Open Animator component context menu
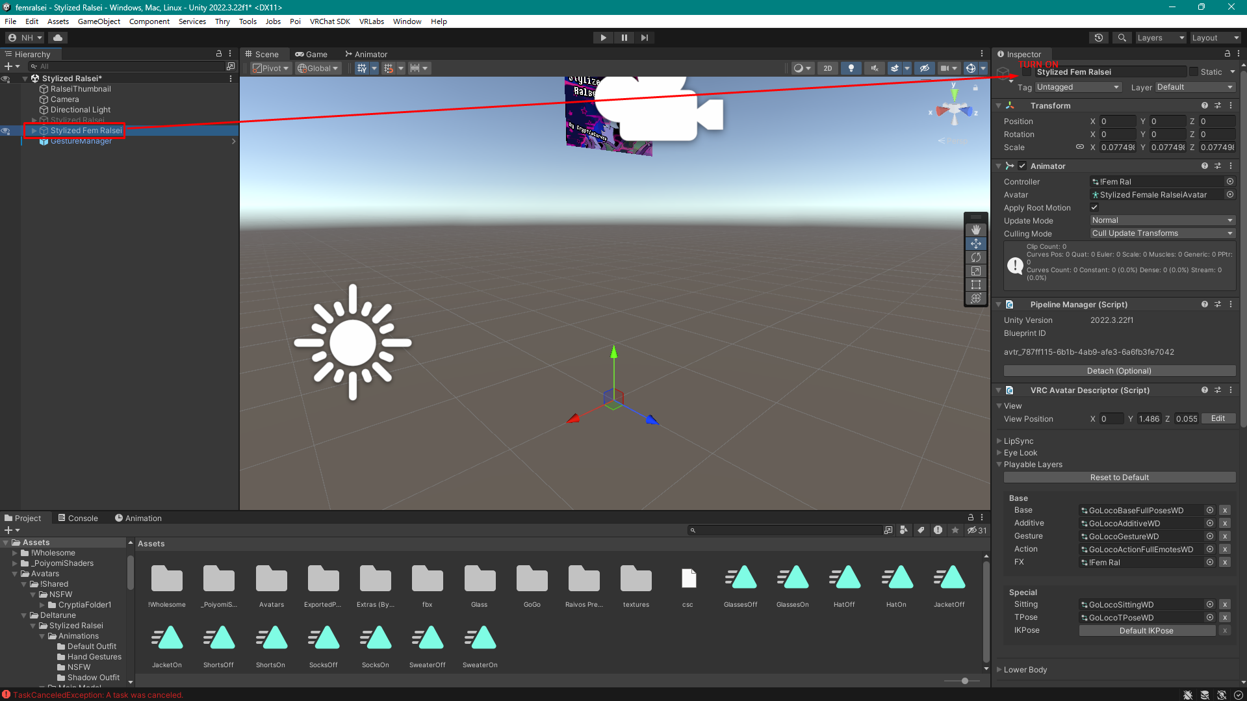The width and height of the screenshot is (1247, 701). click(1231, 166)
